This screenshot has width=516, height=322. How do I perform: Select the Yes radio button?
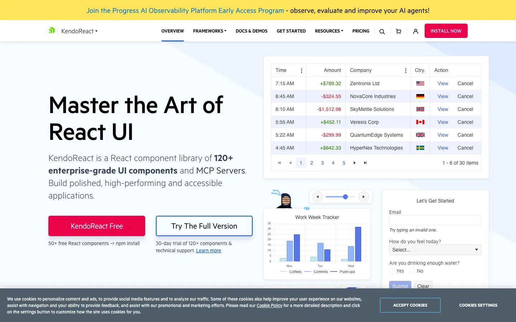392,271
